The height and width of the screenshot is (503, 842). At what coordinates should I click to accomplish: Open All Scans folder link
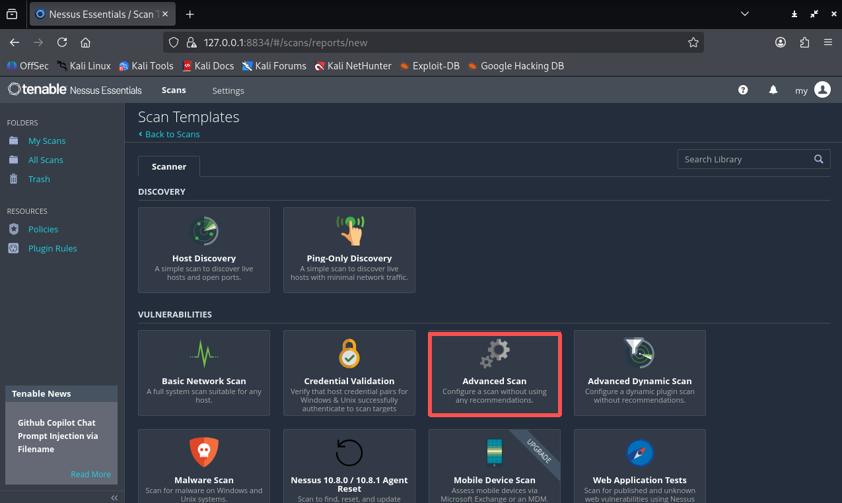coord(46,160)
